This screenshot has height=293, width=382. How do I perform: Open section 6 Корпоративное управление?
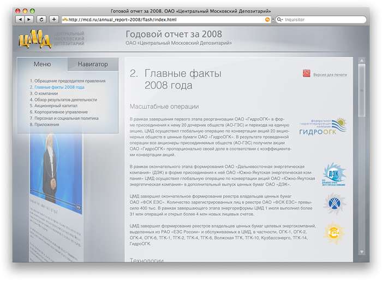click(x=59, y=112)
